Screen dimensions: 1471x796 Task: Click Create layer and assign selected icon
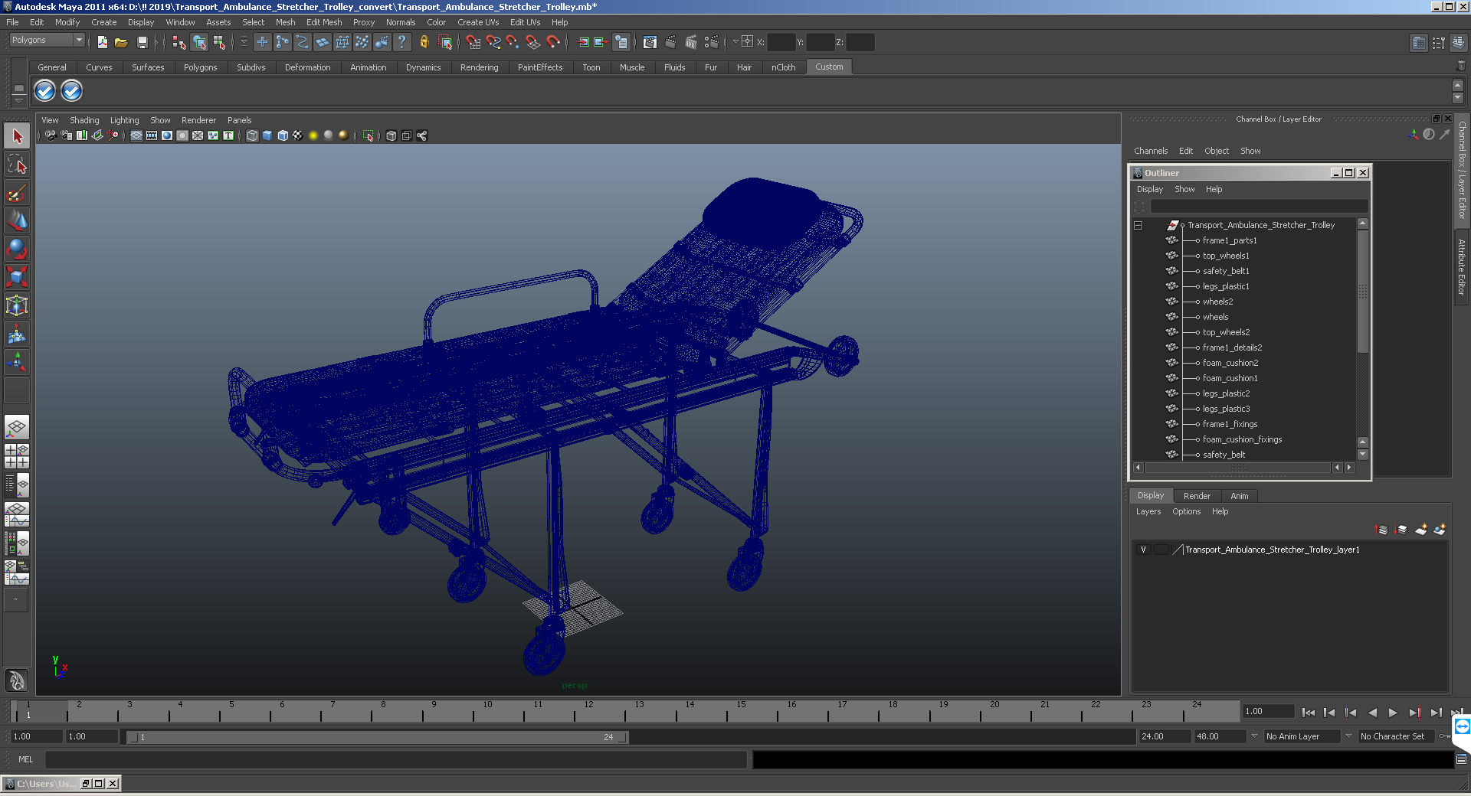coord(1440,530)
